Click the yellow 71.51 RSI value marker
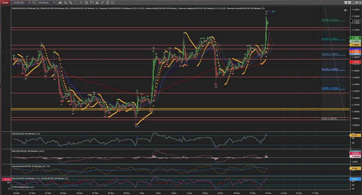Screen dimensions: 362x195 [x=355, y=136]
